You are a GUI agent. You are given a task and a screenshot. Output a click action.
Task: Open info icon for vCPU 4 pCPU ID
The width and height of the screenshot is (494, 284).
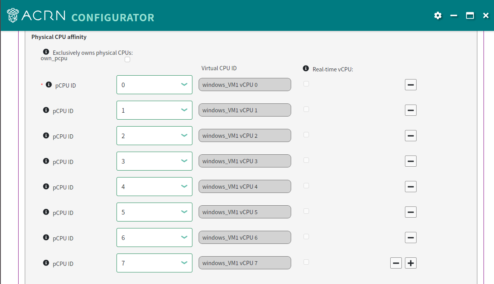46,186
